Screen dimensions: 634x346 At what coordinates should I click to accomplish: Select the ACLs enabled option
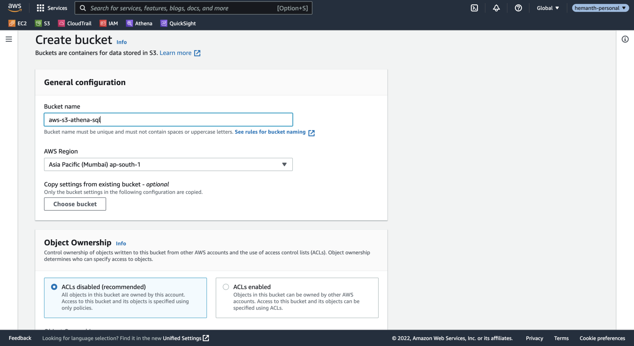tap(225, 287)
